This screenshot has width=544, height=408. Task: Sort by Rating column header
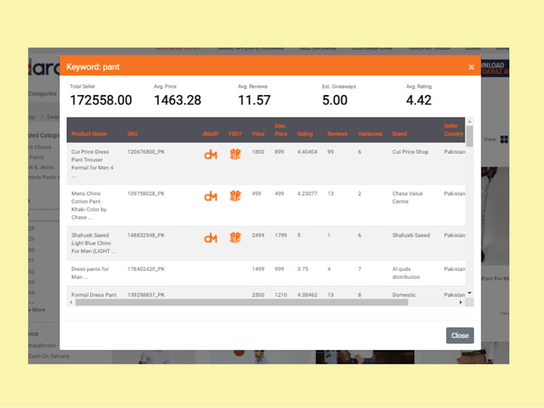[x=305, y=134]
